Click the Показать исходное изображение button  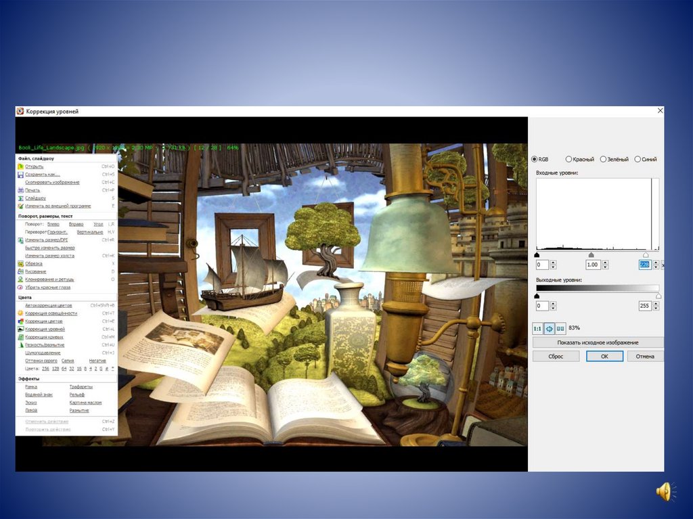pyautogui.click(x=598, y=342)
